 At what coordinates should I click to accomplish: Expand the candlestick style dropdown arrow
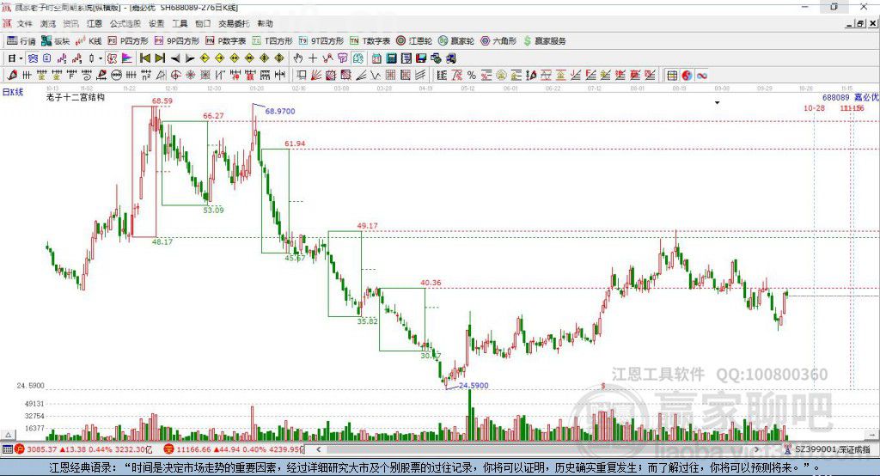tap(100, 58)
